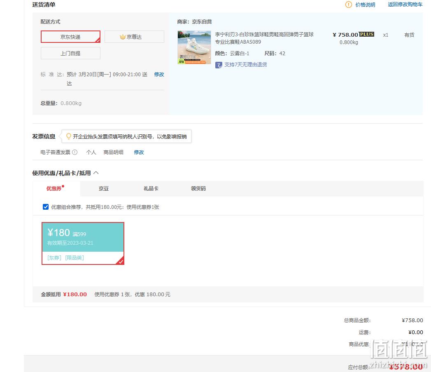Click the 总商品金额 ¥758.00 total

(x=412, y=320)
